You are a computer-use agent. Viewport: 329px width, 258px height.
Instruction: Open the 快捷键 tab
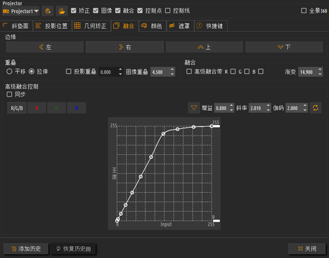pyautogui.click(x=211, y=26)
